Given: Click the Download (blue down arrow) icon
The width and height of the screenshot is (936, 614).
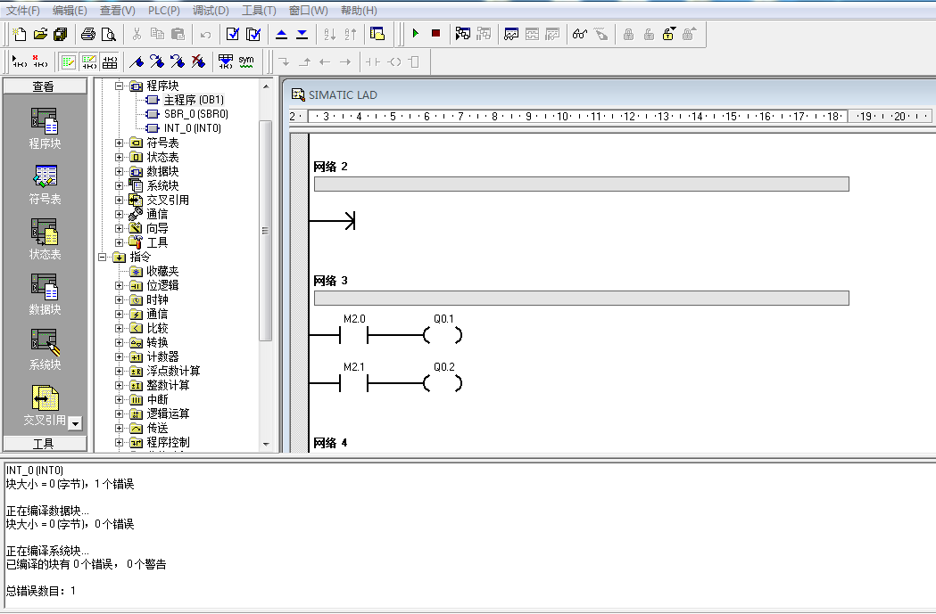Looking at the screenshot, I should point(302,34).
